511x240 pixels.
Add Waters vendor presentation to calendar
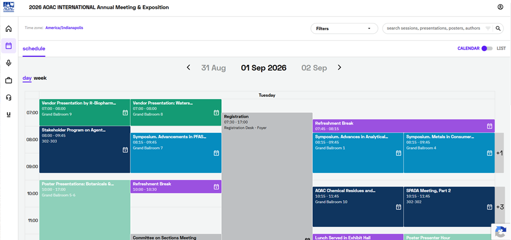(x=216, y=113)
